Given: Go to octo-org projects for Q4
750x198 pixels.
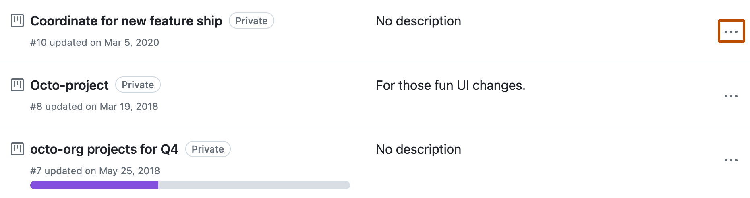Looking at the screenshot, I should (104, 149).
